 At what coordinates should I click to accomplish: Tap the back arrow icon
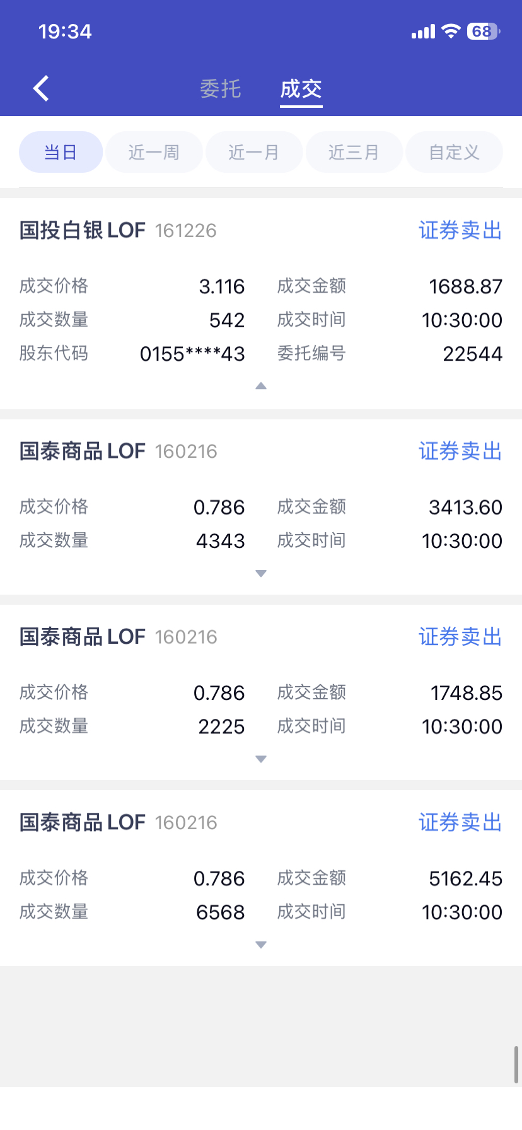42,89
